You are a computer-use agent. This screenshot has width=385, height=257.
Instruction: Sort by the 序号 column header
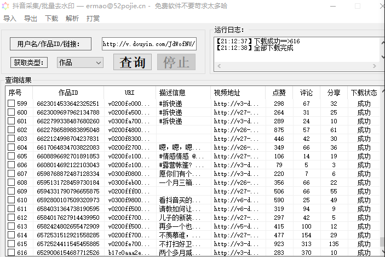tap(19, 93)
